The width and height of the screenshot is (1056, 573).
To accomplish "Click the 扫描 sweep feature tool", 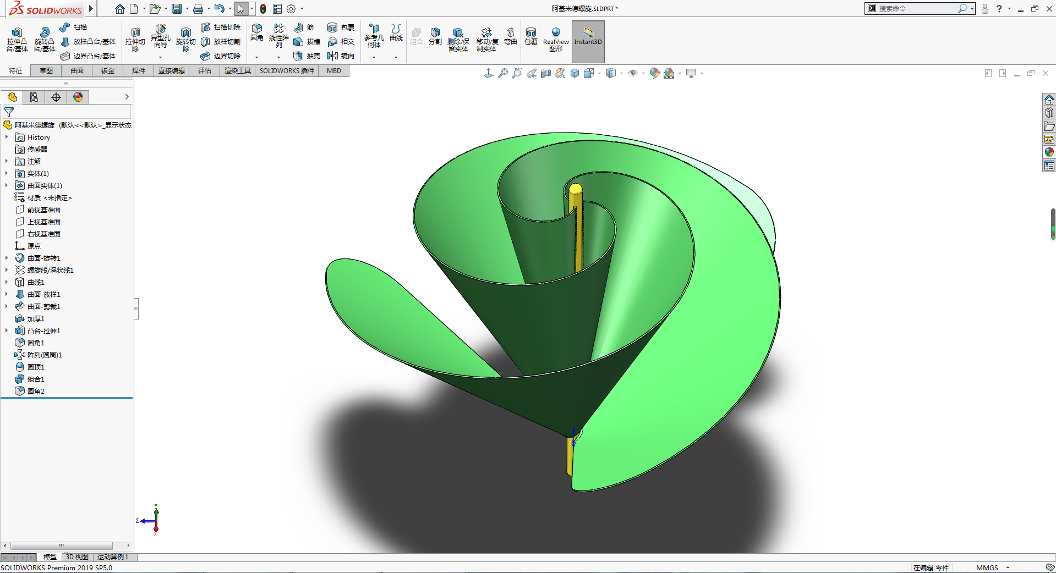I will pos(73,27).
